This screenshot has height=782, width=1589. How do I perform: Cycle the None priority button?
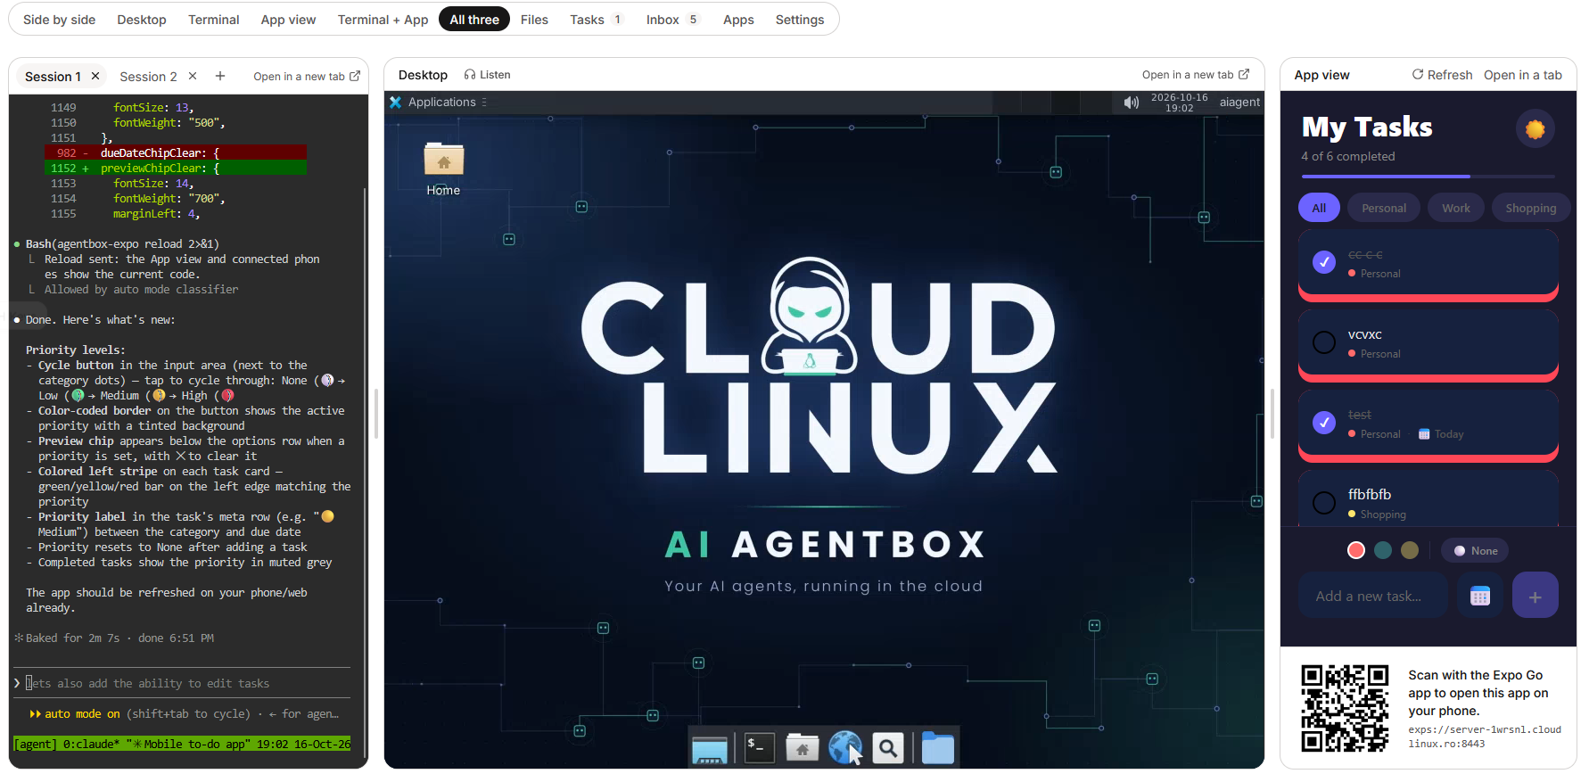[1475, 550]
